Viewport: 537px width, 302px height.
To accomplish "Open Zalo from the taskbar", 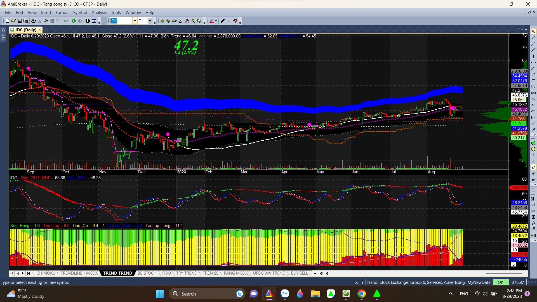I will coord(285,294).
